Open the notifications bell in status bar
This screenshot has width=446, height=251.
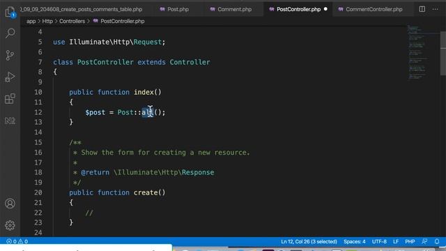click(x=437, y=242)
